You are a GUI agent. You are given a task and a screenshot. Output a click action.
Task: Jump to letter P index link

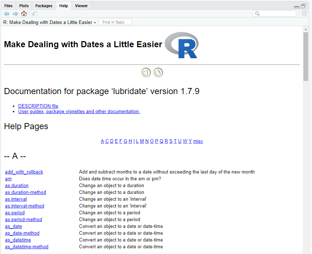tap(157, 141)
